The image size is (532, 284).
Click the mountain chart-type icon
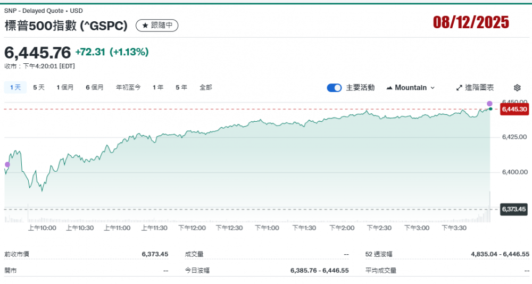[x=389, y=88]
